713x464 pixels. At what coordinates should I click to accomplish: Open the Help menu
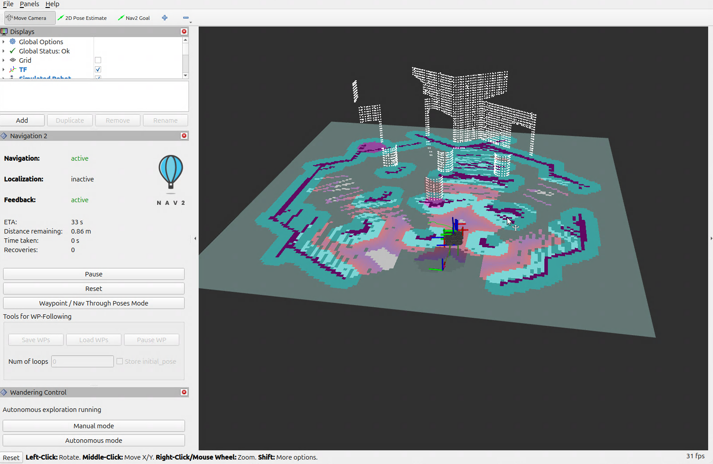tap(52, 4)
